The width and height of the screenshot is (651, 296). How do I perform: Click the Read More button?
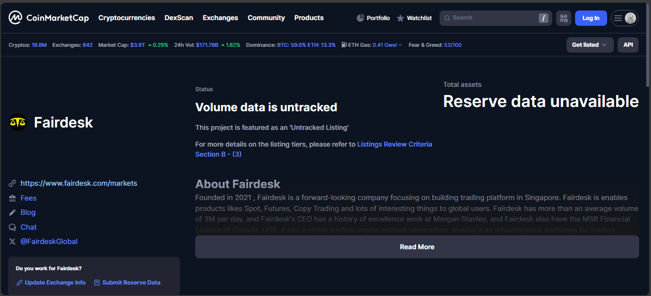417,247
